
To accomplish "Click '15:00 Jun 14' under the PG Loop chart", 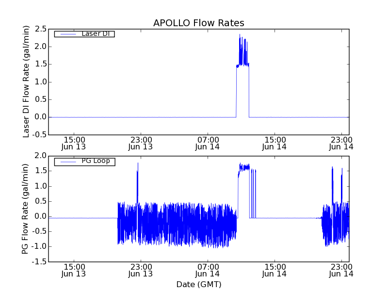I will (x=275, y=271).
